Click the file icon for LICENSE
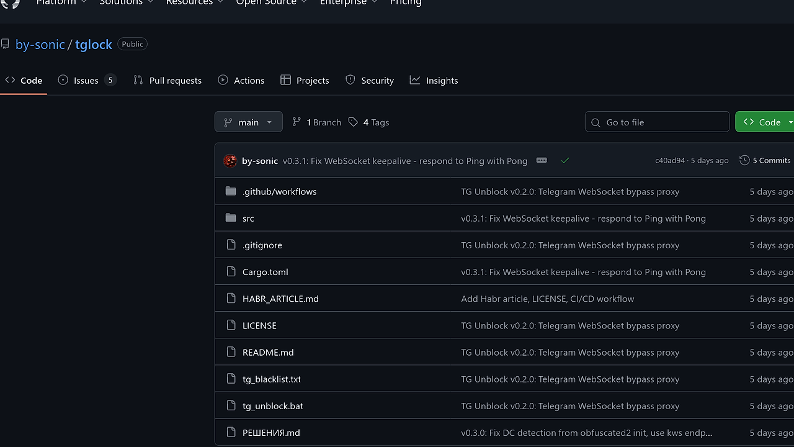Image resolution: width=794 pixels, height=447 pixels. coord(231,325)
